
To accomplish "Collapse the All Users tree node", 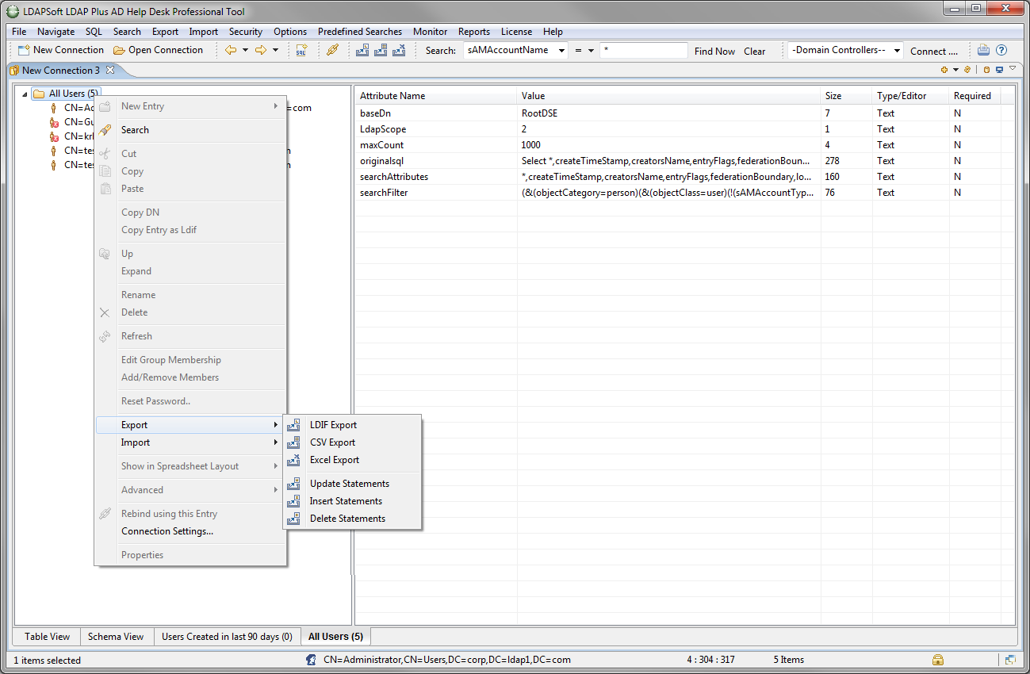I will pyautogui.click(x=24, y=94).
